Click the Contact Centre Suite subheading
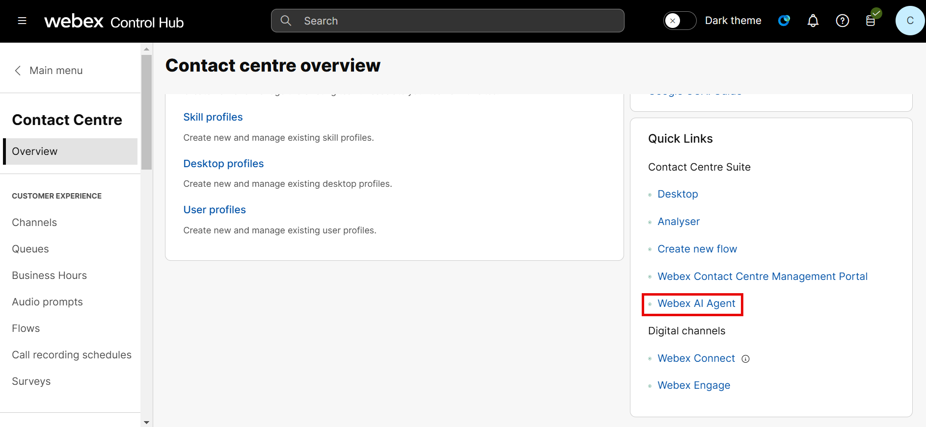 coord(699,167)
